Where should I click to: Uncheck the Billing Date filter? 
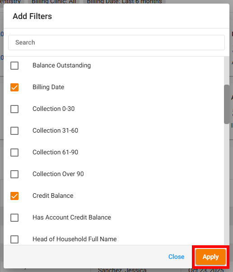pyautogui.click(x=14, y=87)
